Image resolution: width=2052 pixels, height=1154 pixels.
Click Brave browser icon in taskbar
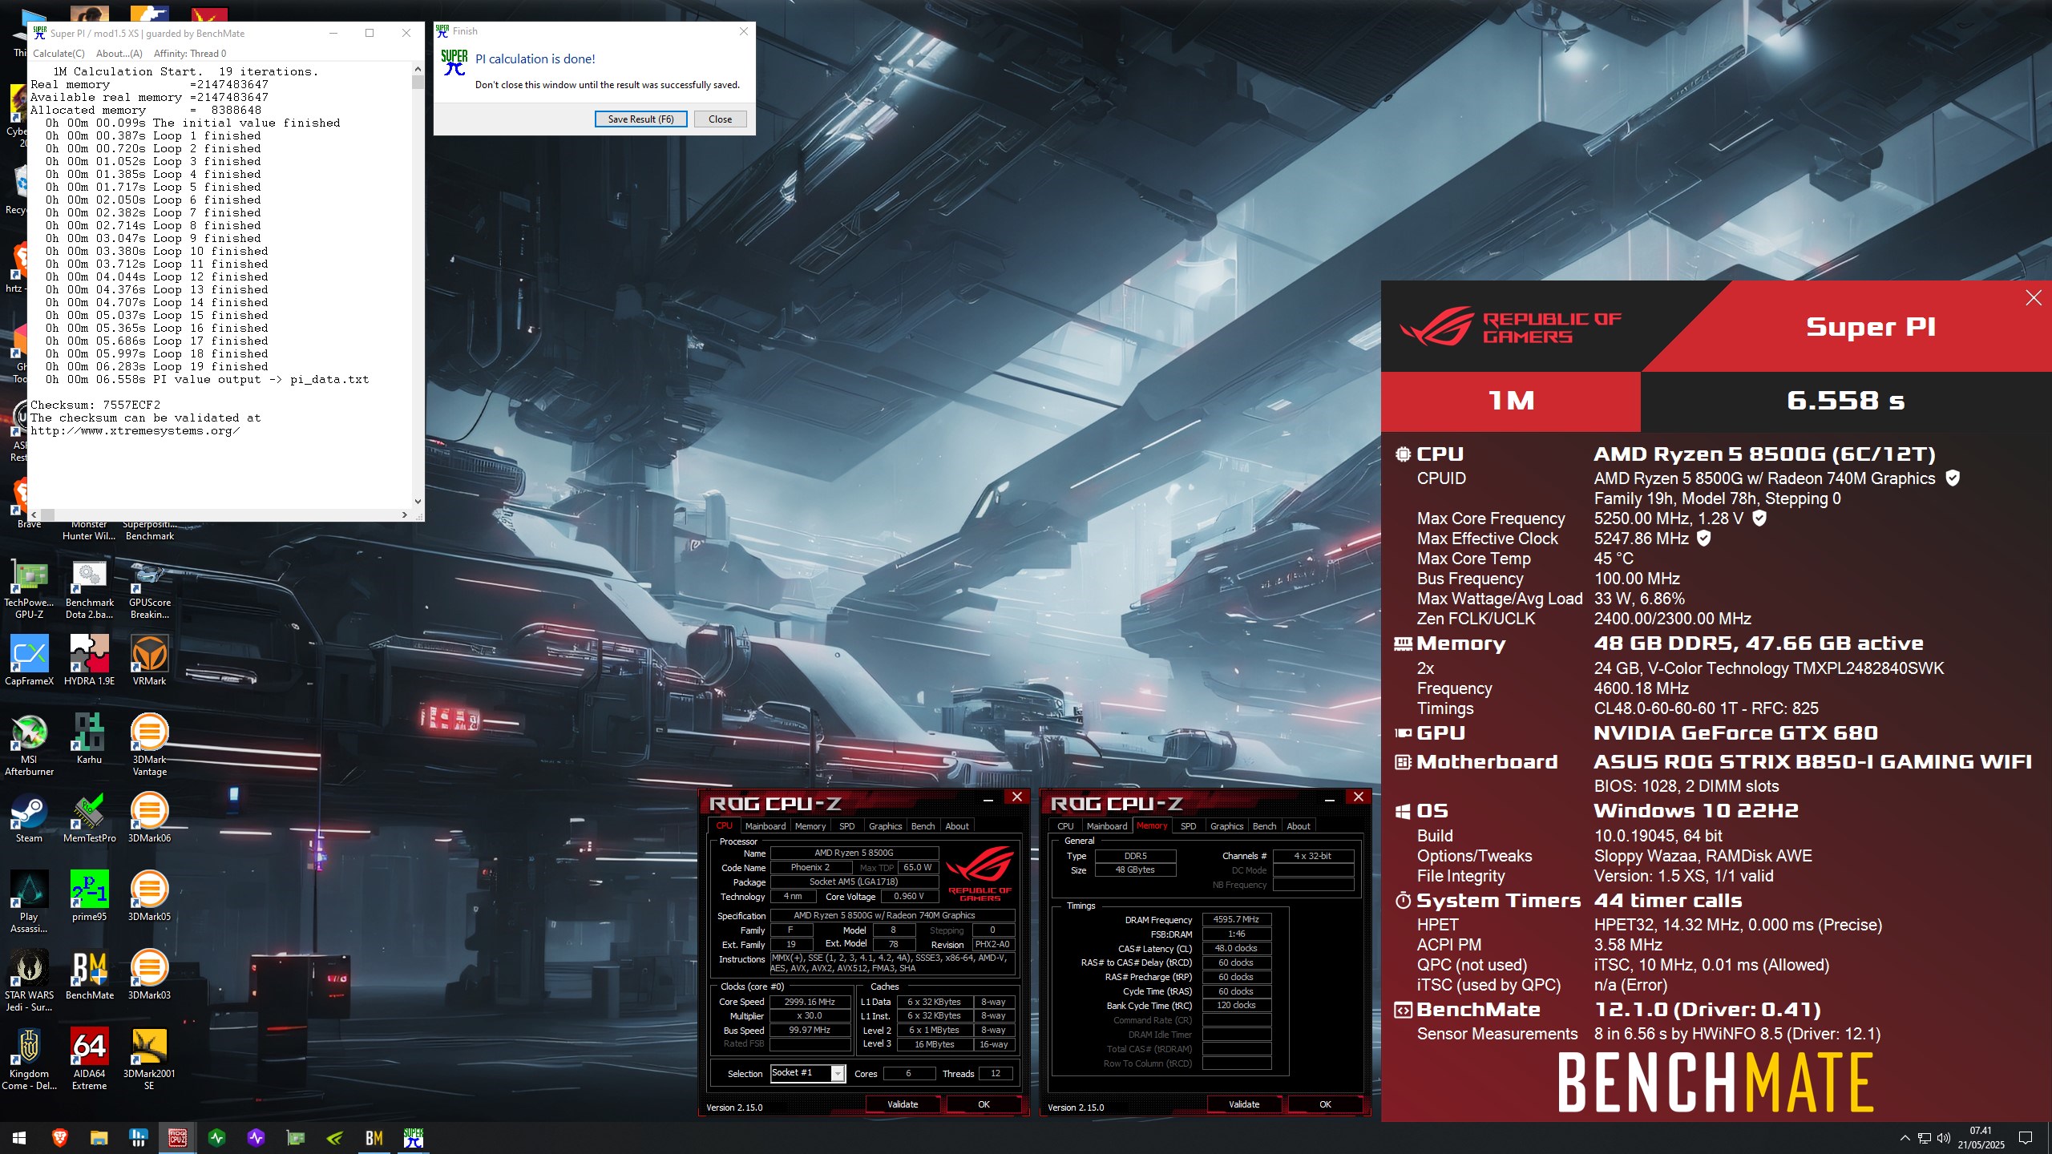[59, 1138]
